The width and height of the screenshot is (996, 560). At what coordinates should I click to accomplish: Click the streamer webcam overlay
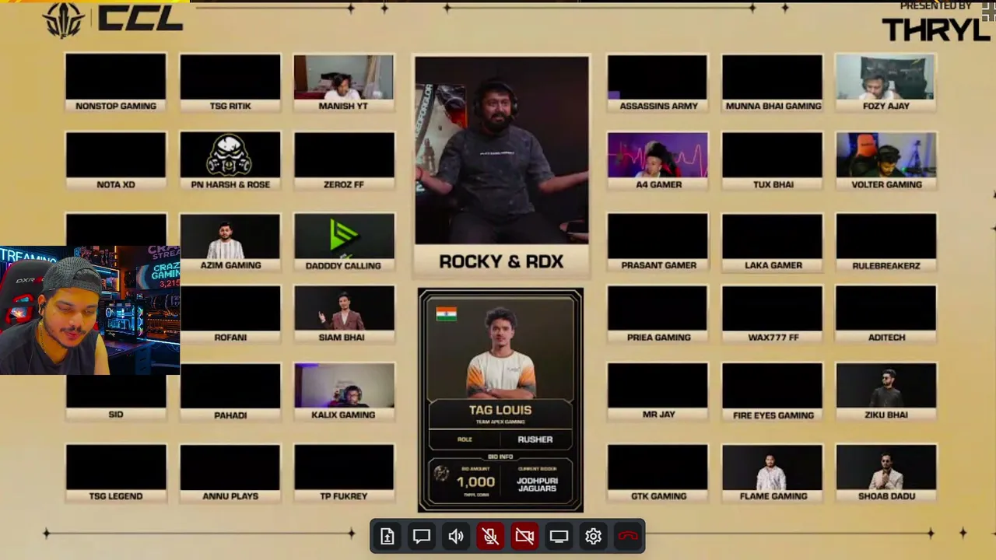[90, 310]
